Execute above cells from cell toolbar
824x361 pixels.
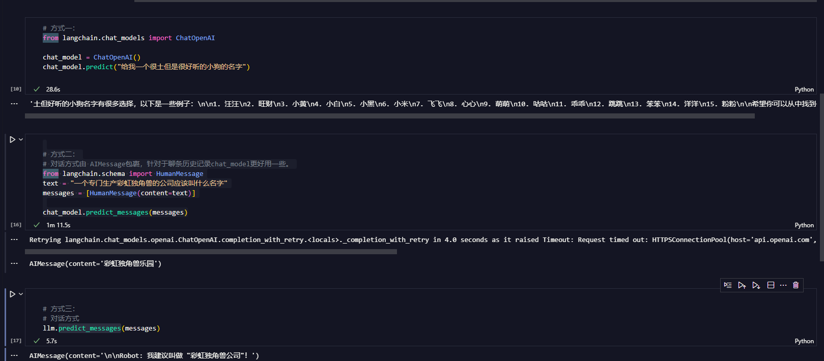[742, 285]
